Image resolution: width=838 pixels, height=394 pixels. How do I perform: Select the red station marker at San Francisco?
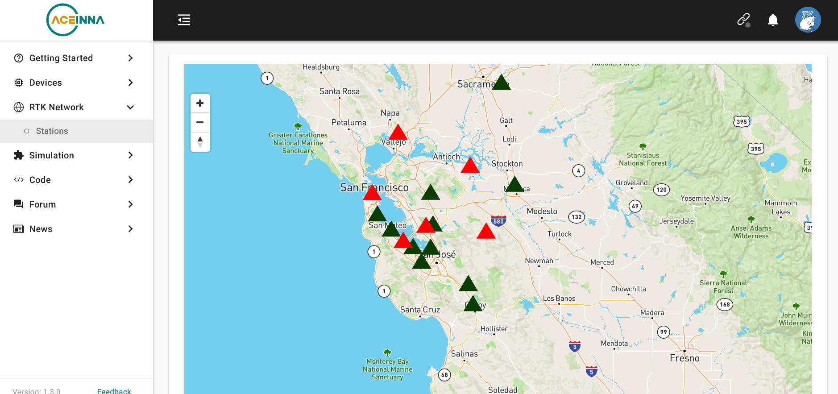coord(372,192)
